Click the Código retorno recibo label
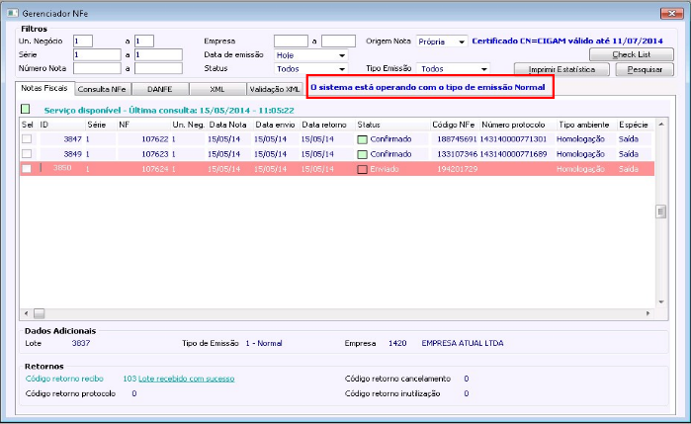 64,379
